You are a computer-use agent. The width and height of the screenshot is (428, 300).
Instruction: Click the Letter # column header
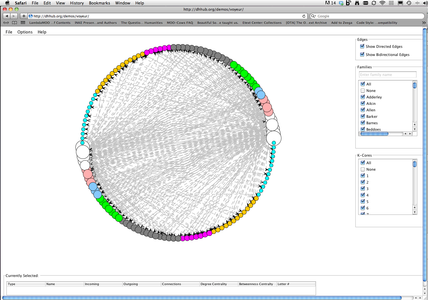click(x=296, y=284)
